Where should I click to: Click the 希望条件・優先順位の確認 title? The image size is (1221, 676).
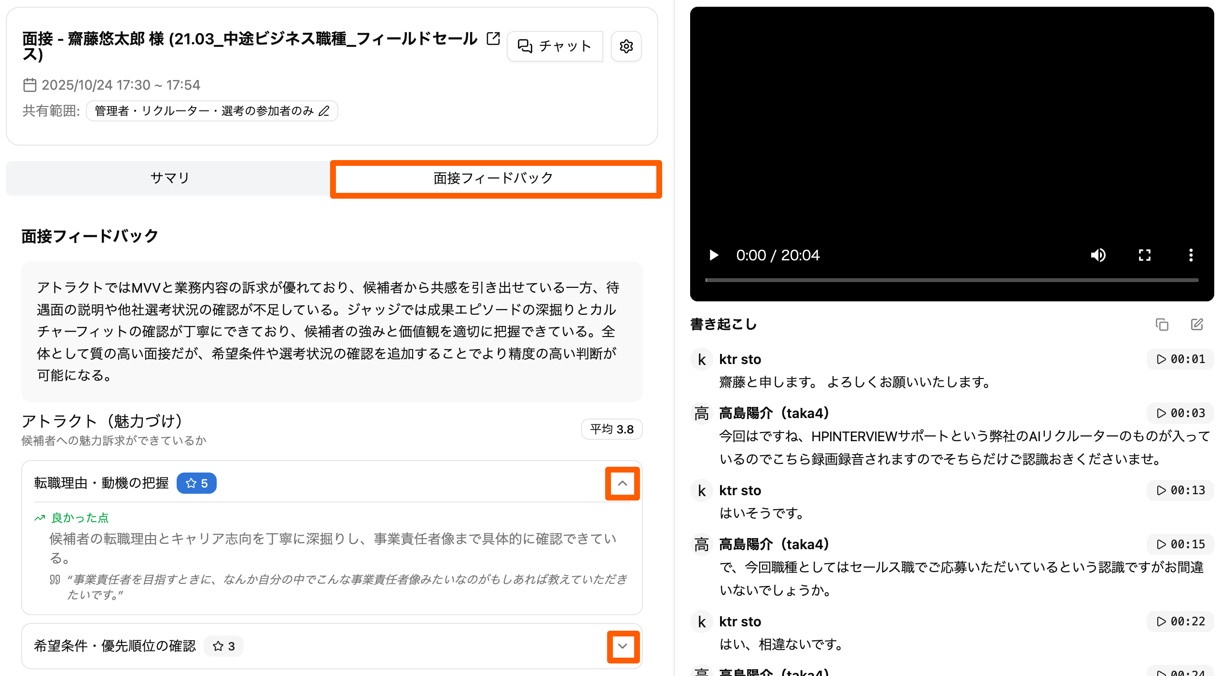tap(115, 646)
